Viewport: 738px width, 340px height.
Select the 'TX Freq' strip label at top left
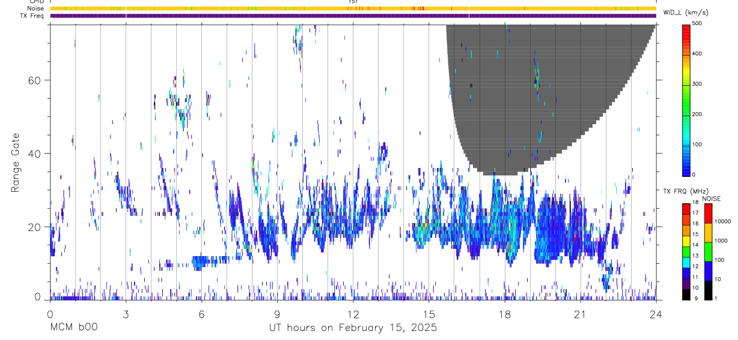pyautogui.click(x=32, y=16)
